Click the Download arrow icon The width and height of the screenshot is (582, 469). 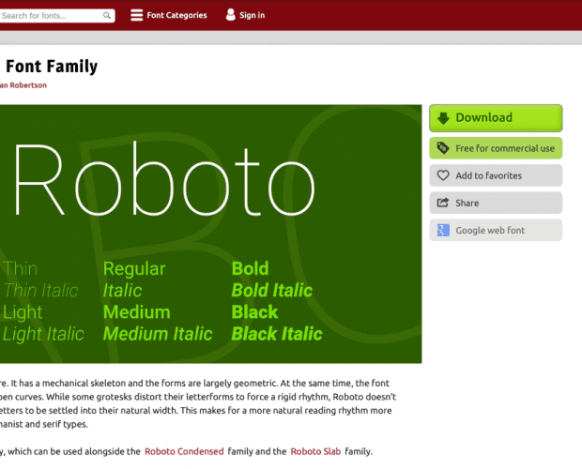[443, 118]
